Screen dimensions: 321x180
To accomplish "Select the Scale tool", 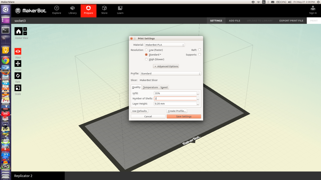I will tap(18, 88).
